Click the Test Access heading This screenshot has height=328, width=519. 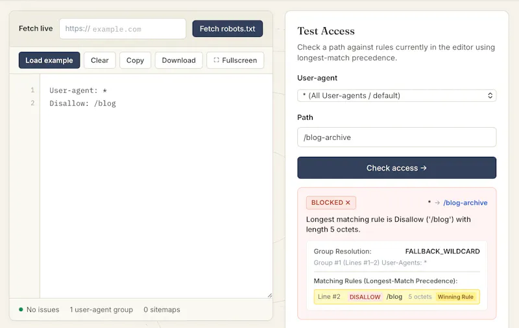[326, 30]
